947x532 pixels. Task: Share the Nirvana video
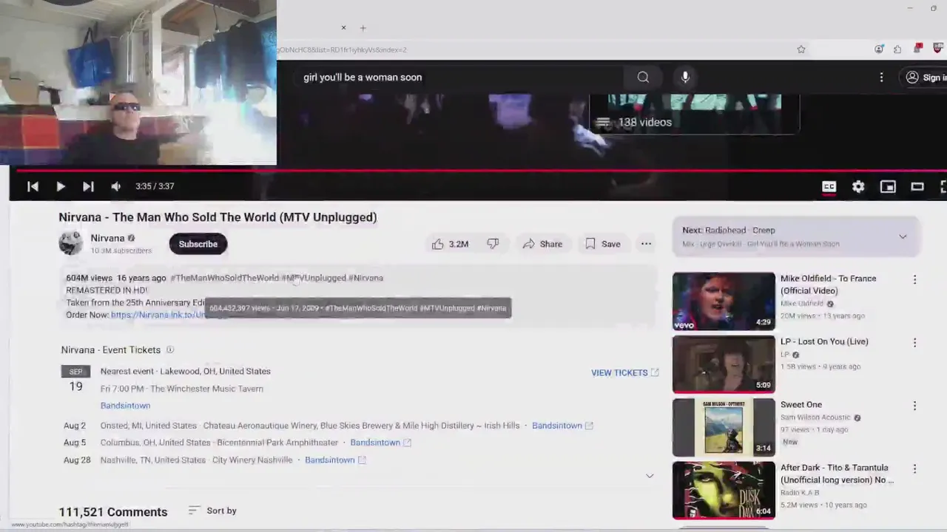point(542,244)
